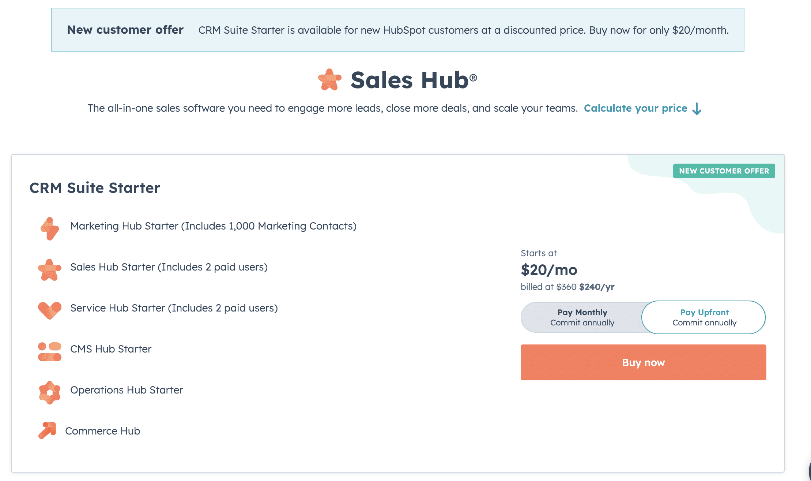This screenshot has width=811, height=481.
Task: Click the Commerce Hub arrow icon
Action: pos(48,430)
